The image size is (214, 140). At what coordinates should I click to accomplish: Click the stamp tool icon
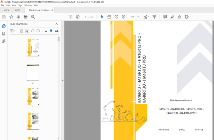[x=187, y=17]
